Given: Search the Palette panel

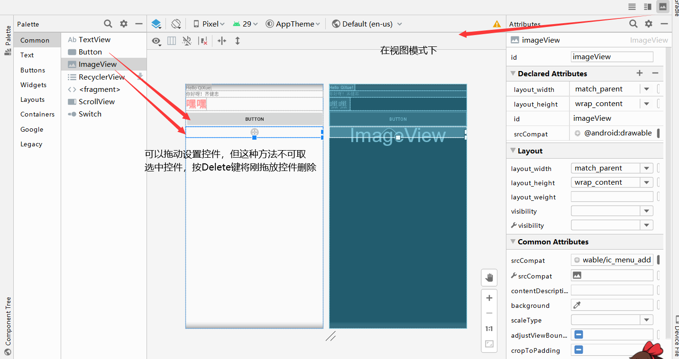Looking at the screenshot, I should tap(108, 24).
